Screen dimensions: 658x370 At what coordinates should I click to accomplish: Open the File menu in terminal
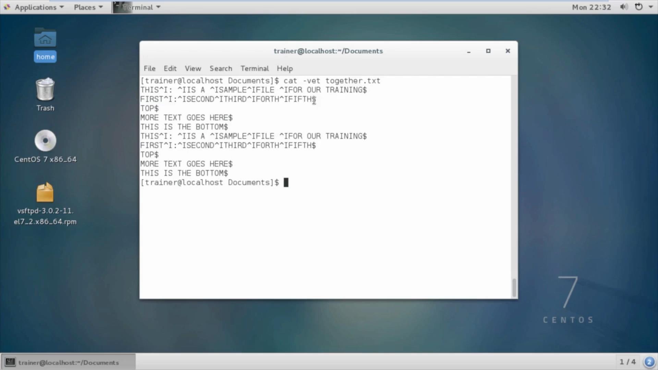pos(149,68)
